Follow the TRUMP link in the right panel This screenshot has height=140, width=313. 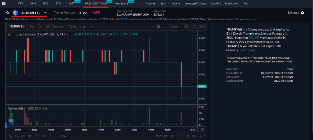tap(254, 38)
